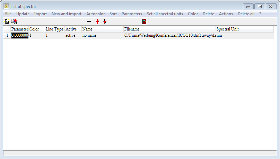The height and width of the screenshot is (159, 280).
Task: Select the 'no name' cell in Name column
Action: [89, 35]
